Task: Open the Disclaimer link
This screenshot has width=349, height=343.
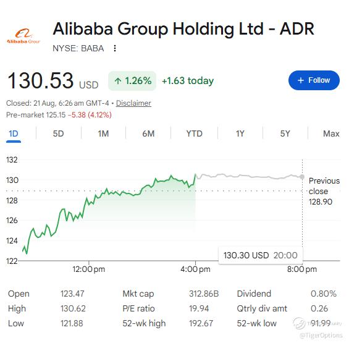Action: (133, 103)
